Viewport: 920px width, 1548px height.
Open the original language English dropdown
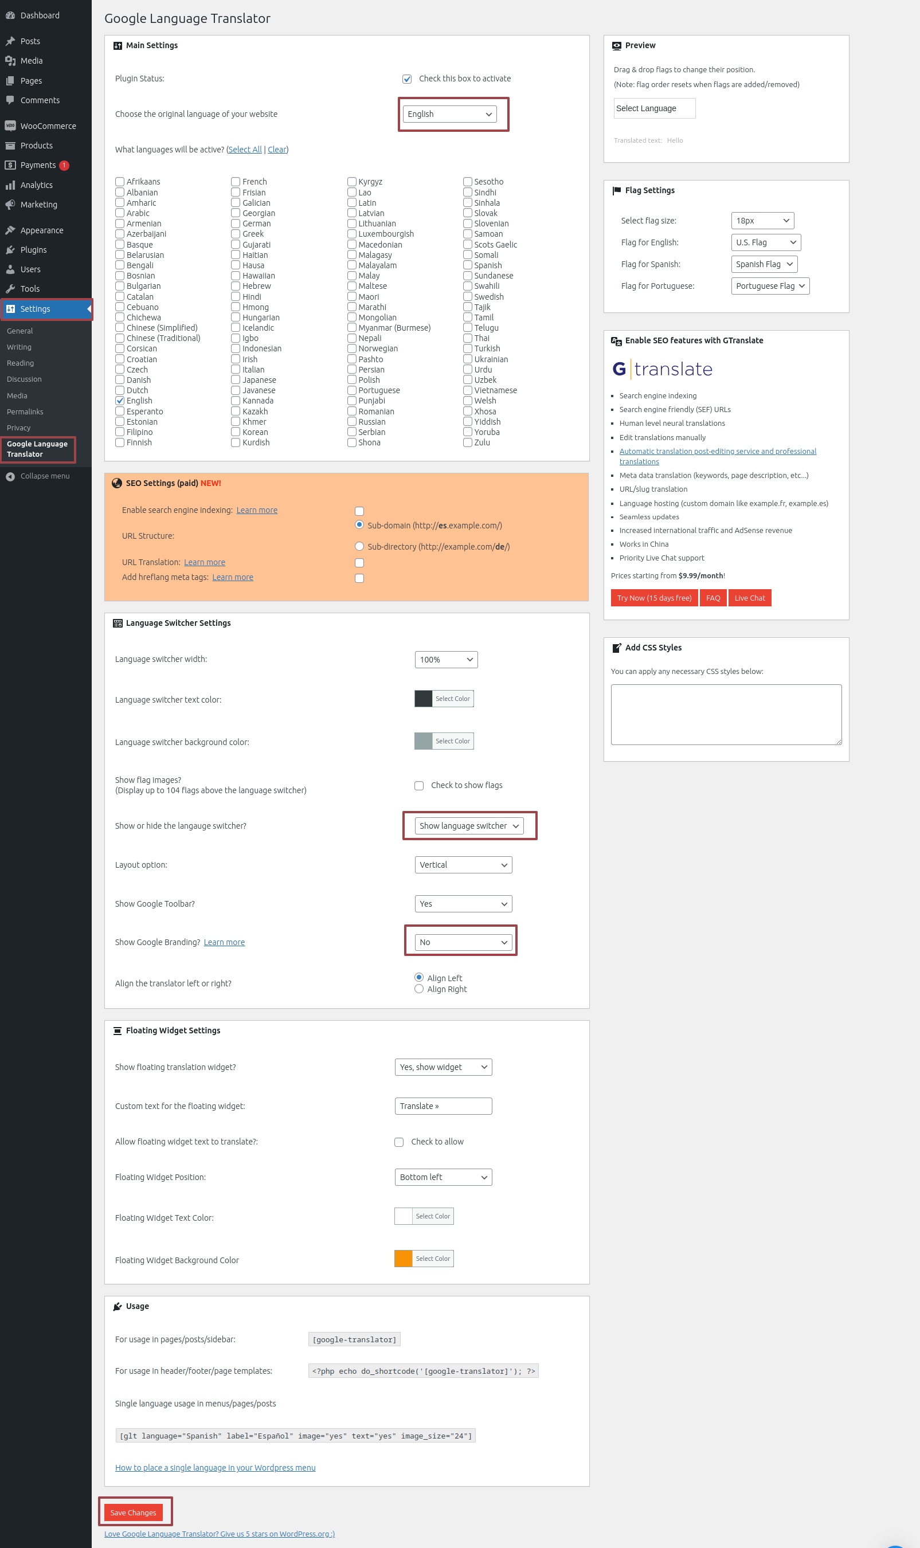click(x=449, y=114)
